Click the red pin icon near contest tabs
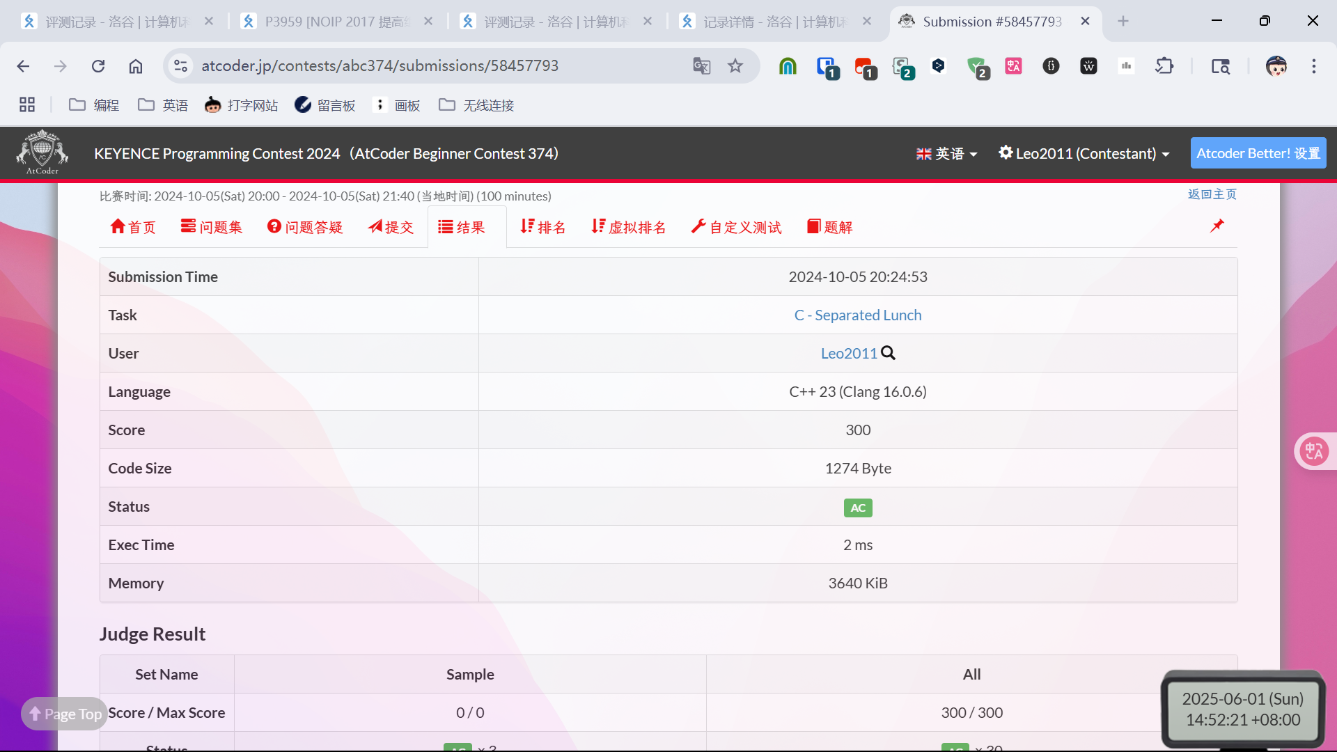Image resolution: width=1337 pixels, height=752 pixels. 1217,226
